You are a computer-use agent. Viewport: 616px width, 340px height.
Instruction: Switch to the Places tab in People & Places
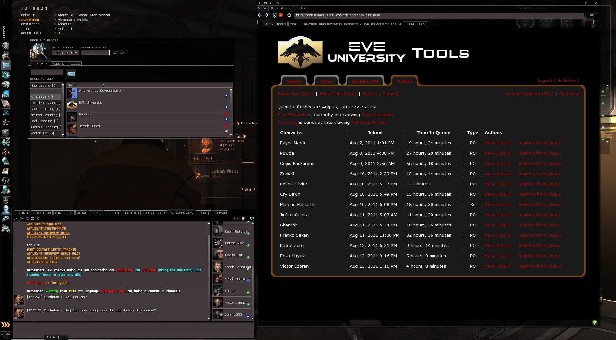pos(74,64)
